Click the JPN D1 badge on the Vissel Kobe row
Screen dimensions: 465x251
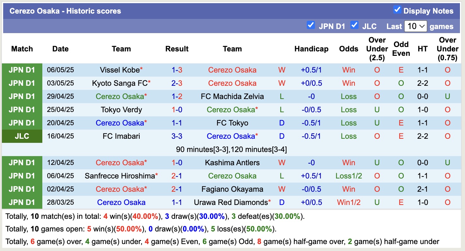(x=22, y=70)
